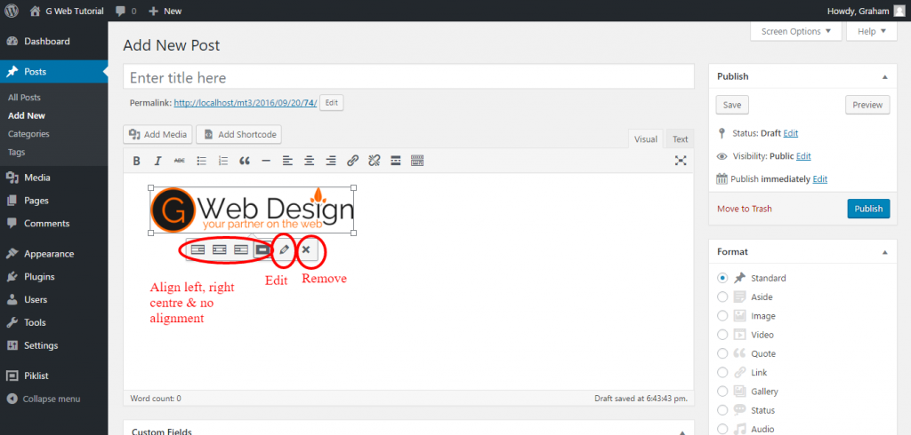Insert a bulleted list
The width and height of the screenshot is (911, 435).
click(x=202, y=161)
